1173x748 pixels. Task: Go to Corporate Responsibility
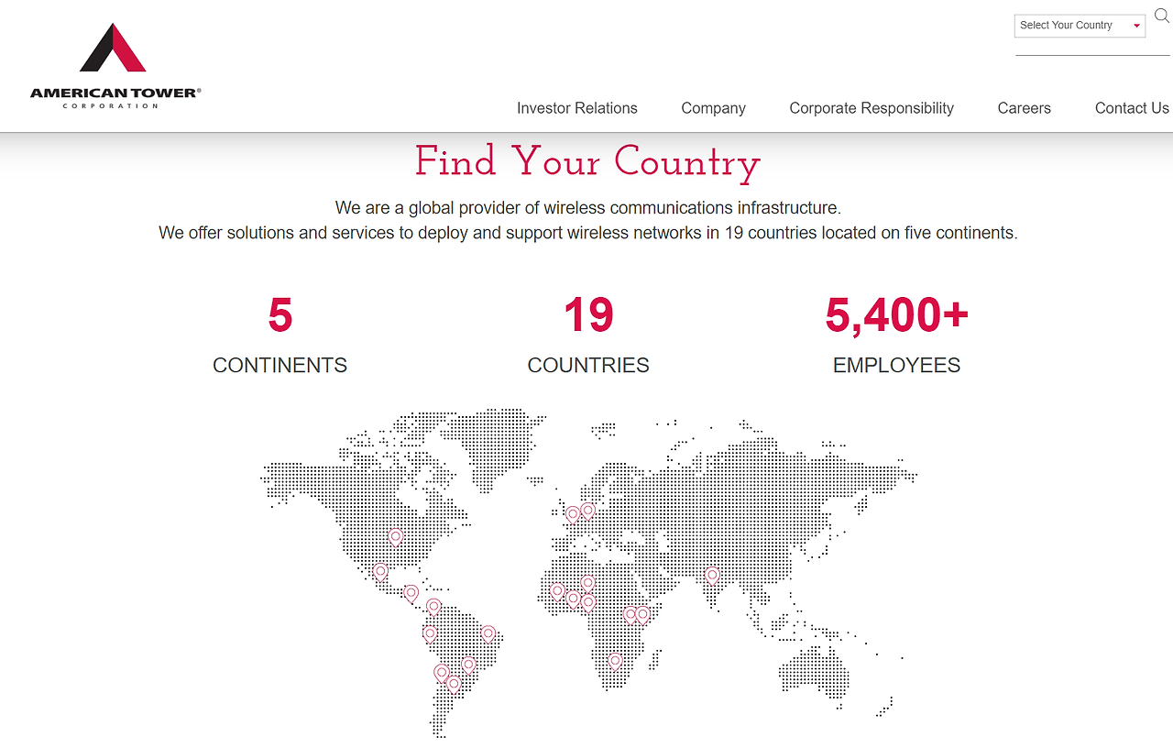(x=872, y=108)
